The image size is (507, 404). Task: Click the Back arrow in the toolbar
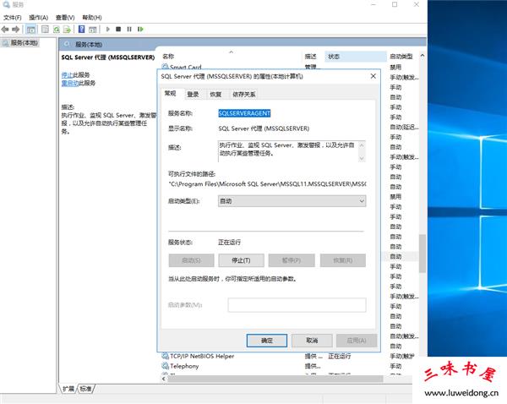point(5,30)
